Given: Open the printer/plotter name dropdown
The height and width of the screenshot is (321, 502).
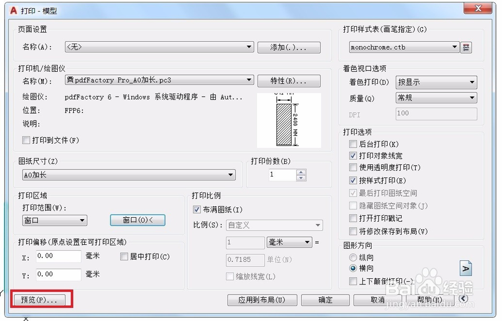Looking at the screenshot, I should (x=159, y=80).
